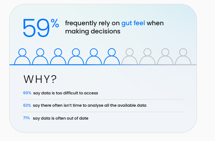Click the blue "60%" statistic

(x=27, y=93)
